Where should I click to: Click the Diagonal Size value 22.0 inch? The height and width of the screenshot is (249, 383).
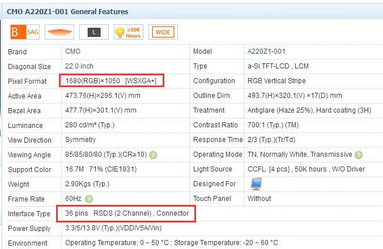[x=79, y=66]
